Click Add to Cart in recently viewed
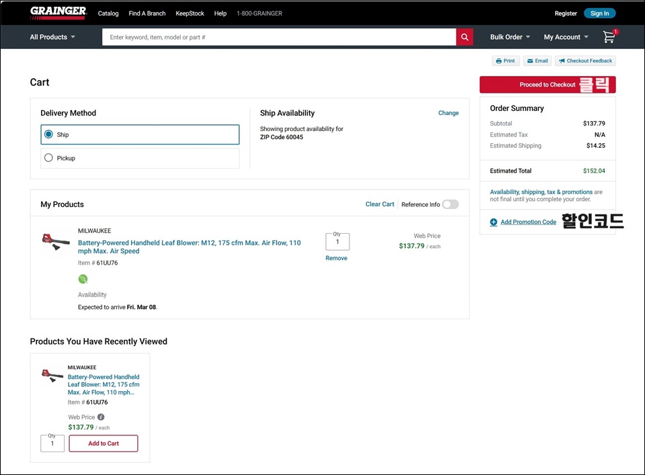 pos(103,443)
